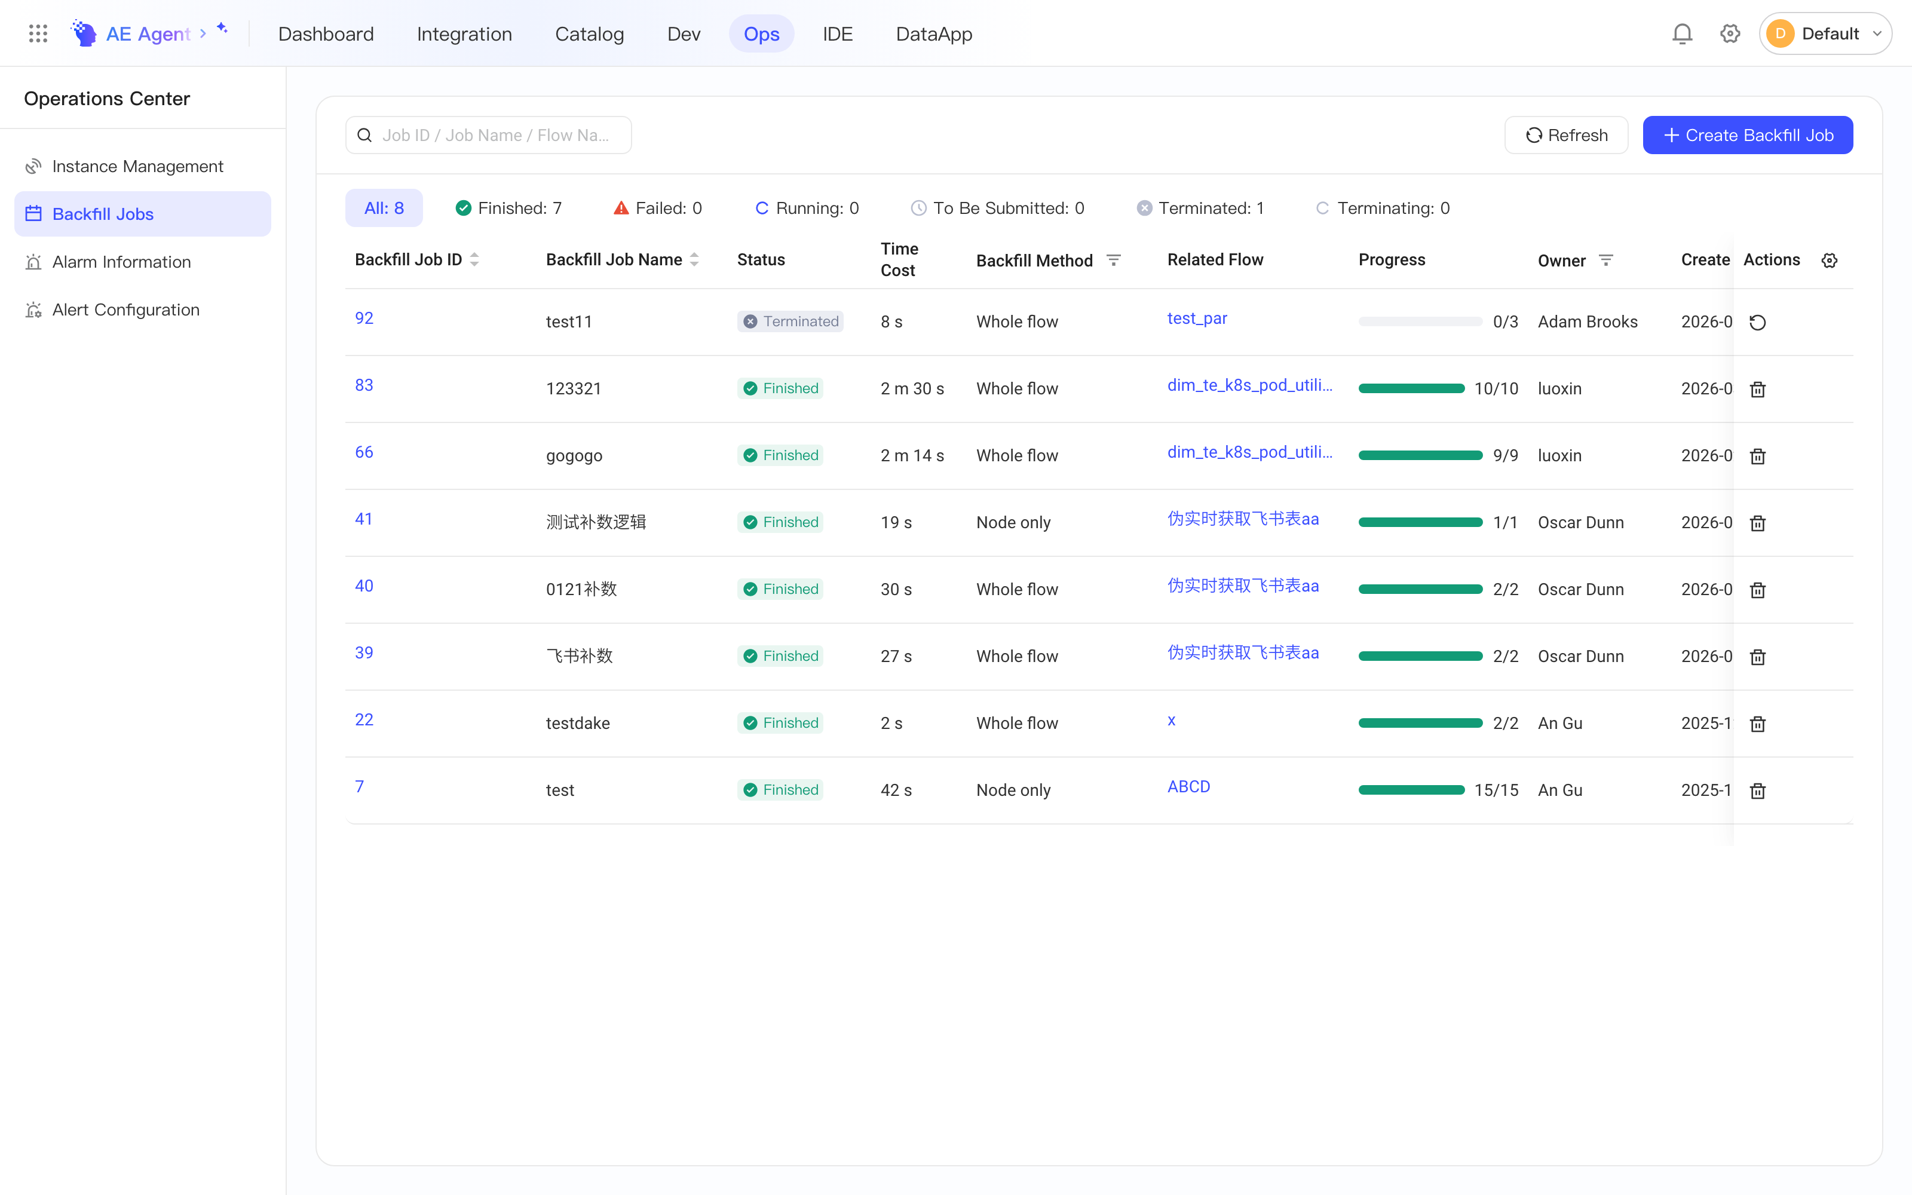Open the Catalog tab
Viewport: 1912px width, 1195px height.
pyautogui.click(x=589, y=33)
